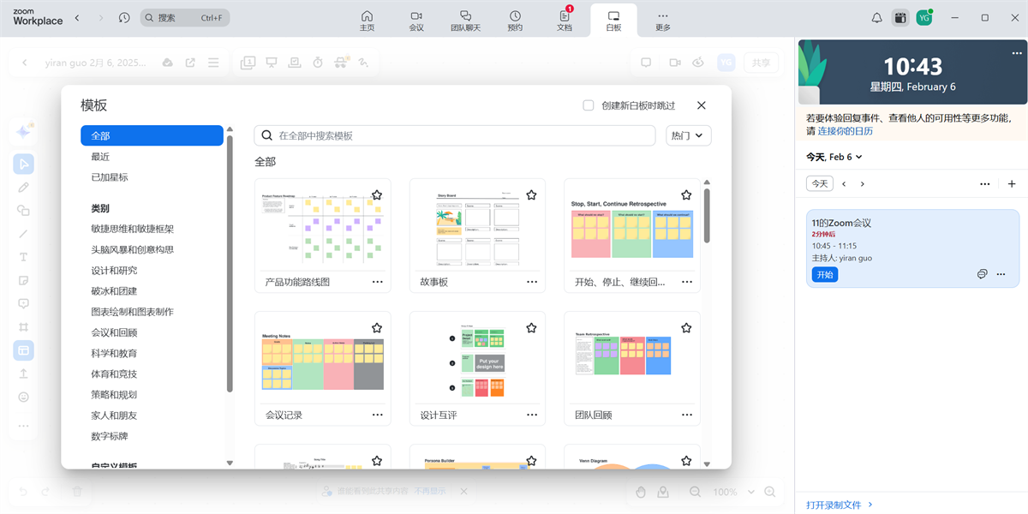Click the template dialog search field
This screenshot has width=1028, height=514.
pos(454,135)
